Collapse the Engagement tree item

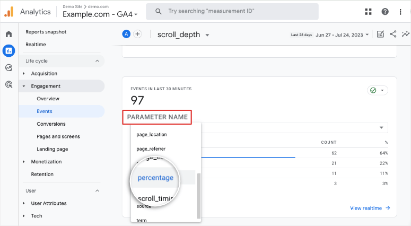24,86
